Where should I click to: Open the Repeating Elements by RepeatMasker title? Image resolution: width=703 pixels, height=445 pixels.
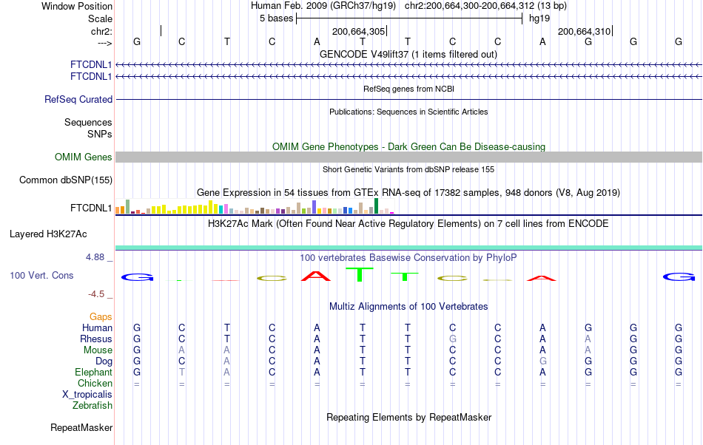point(408,417)
